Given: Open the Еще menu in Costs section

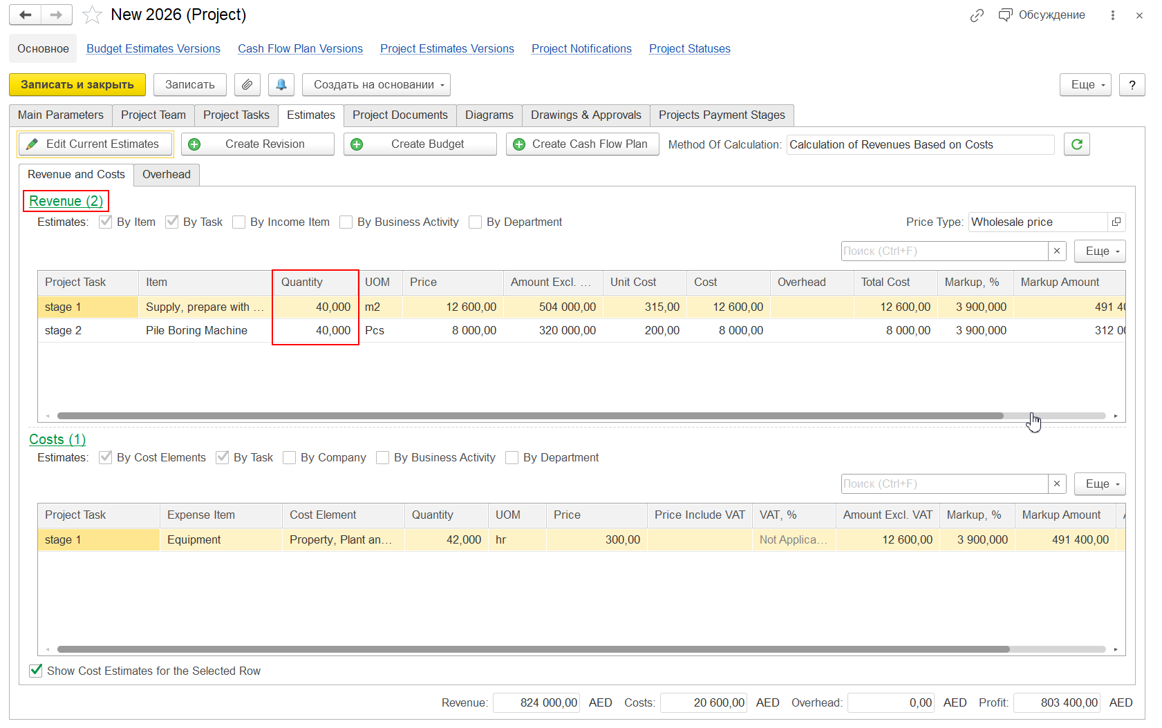Looking at the screenshot, I should pyautogui.click(x=1100, y=483).
